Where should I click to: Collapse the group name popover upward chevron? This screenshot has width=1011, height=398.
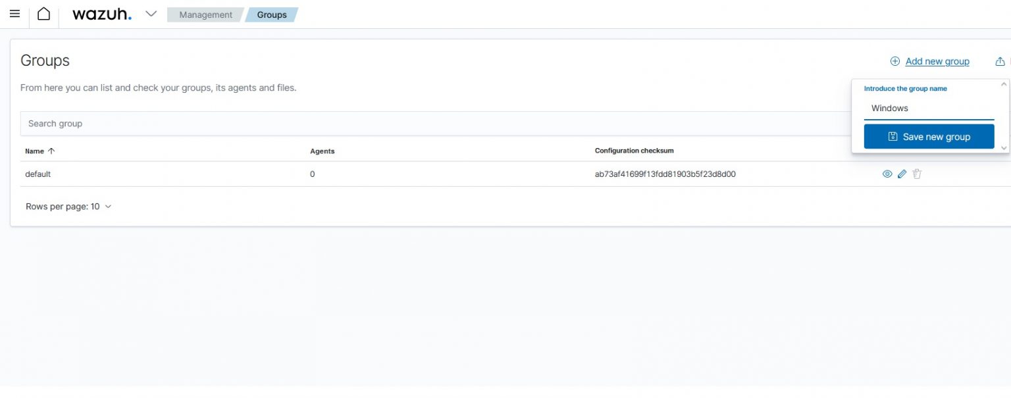(1003, 83)
